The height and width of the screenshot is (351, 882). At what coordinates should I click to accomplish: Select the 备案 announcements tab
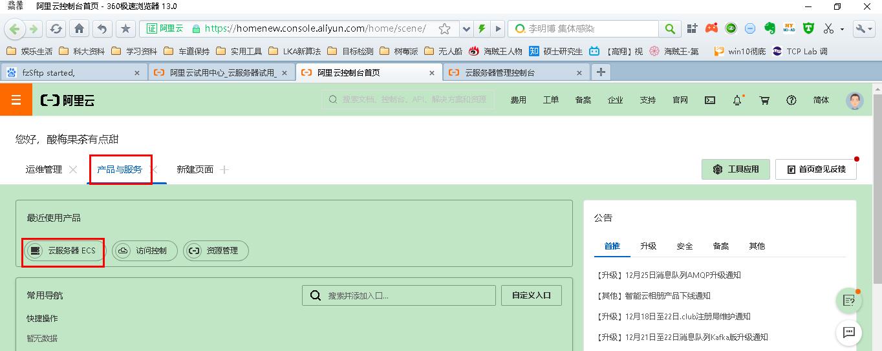tap(721, 246)
